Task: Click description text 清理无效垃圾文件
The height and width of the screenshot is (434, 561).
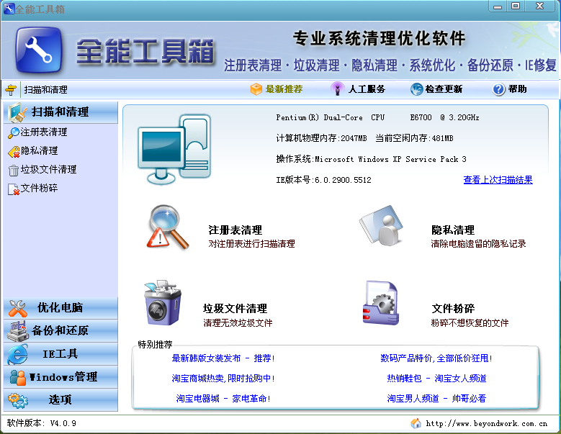Action: 238,323
